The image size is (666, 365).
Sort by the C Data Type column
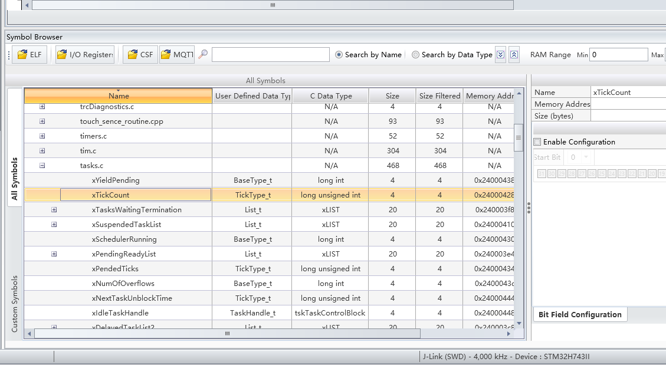click(331, 96)
